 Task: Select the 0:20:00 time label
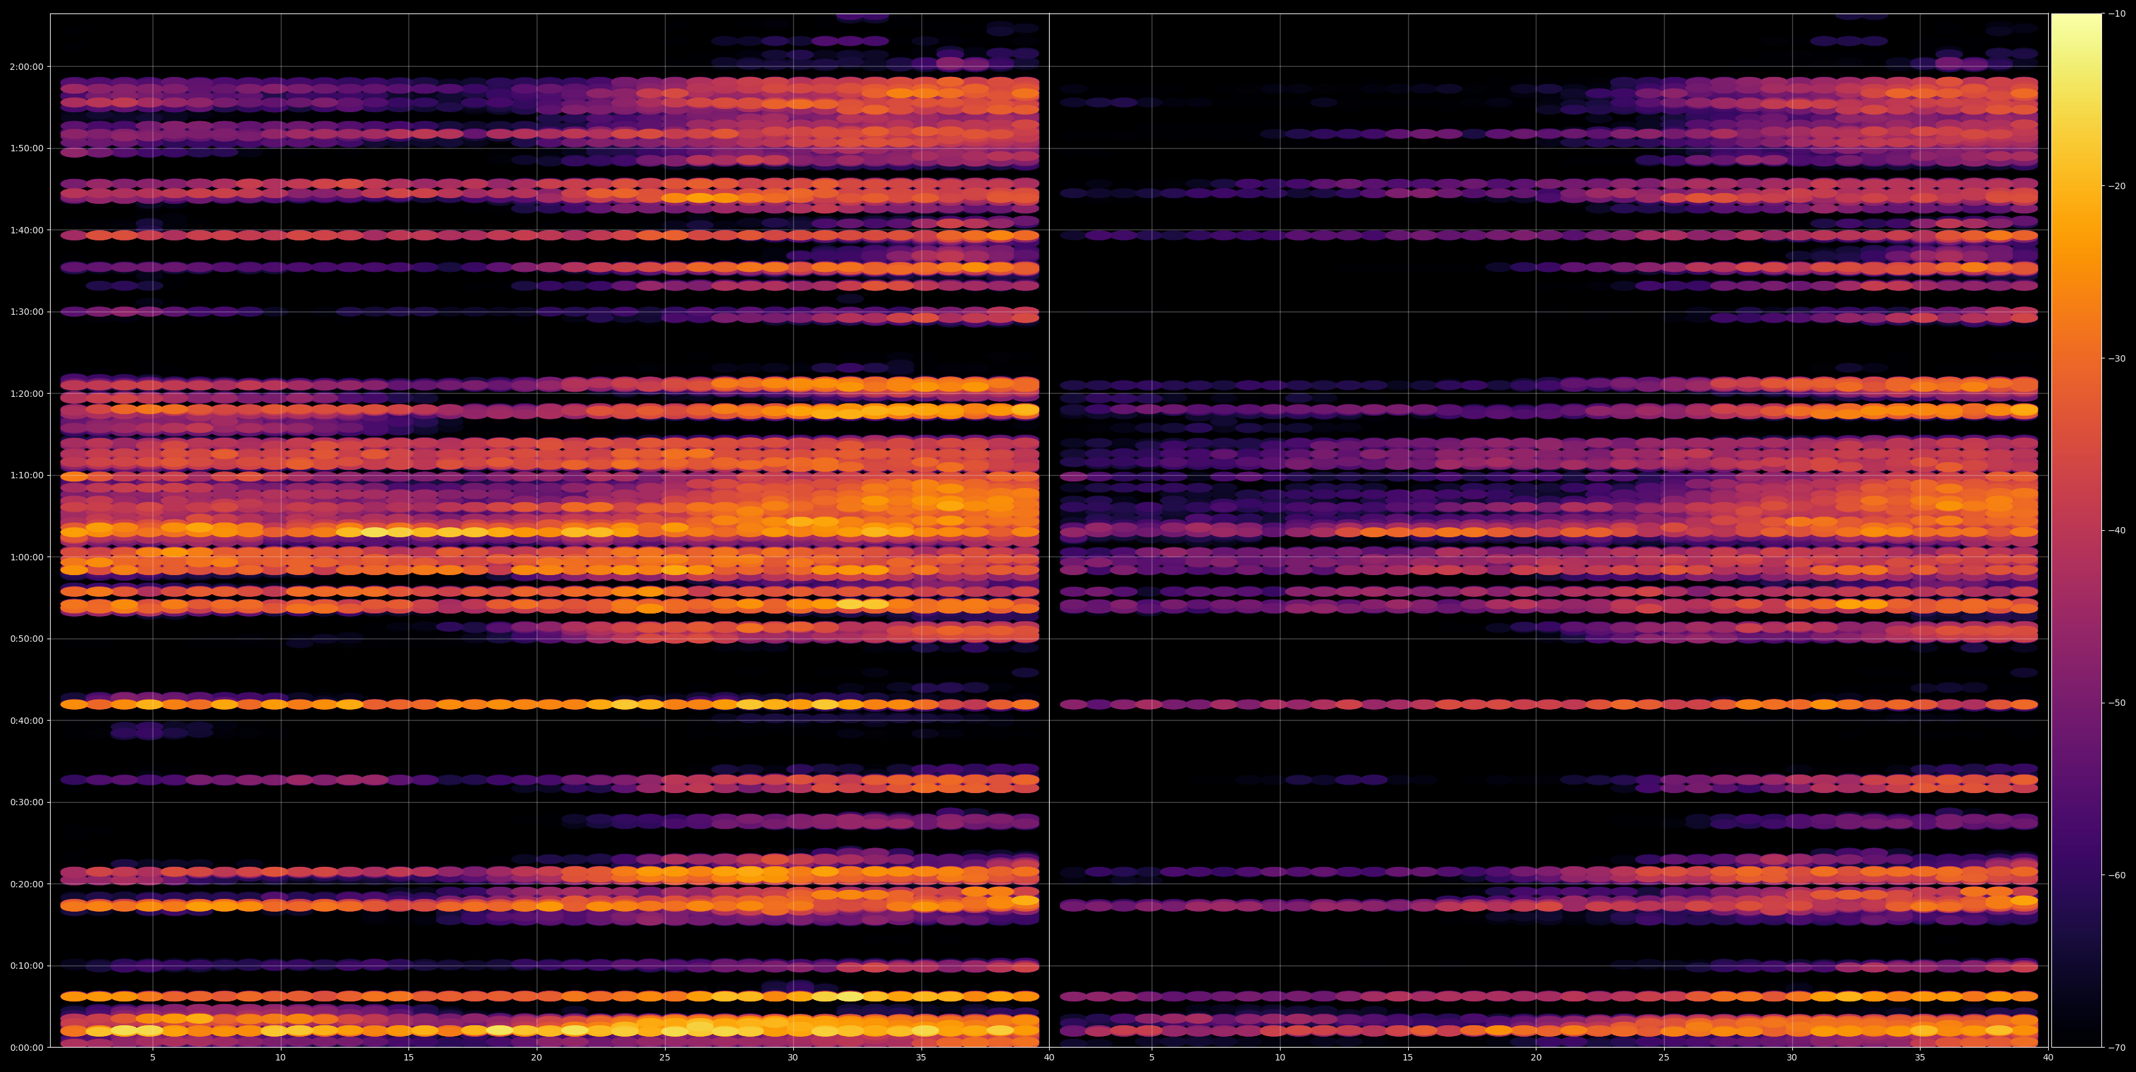[x=26, y=884]
